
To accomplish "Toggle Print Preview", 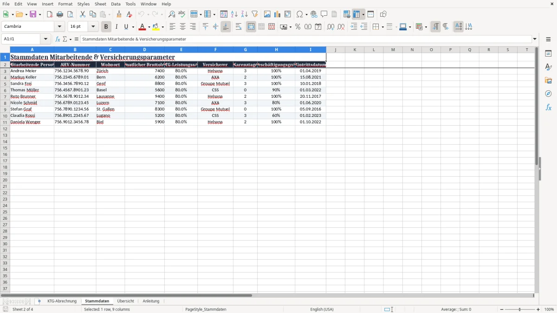I will pyautogui.click(x=70, y=14).
